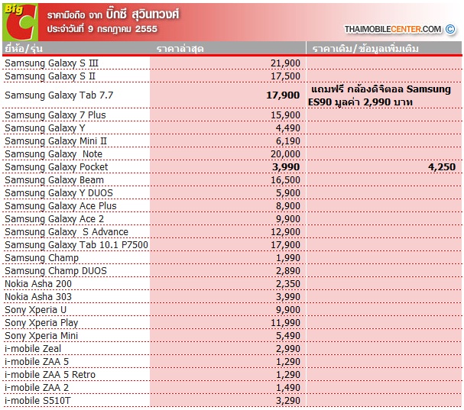Screen dimensions: 464x410
Task: Click the 5,900 price value
Action: point(288,193)
